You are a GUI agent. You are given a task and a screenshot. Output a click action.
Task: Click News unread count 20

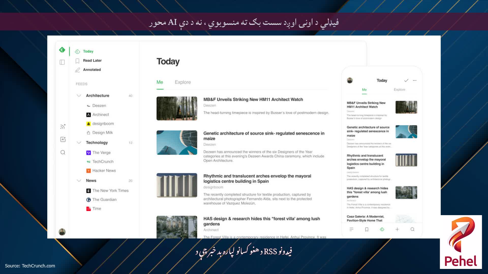coord(130,181)
